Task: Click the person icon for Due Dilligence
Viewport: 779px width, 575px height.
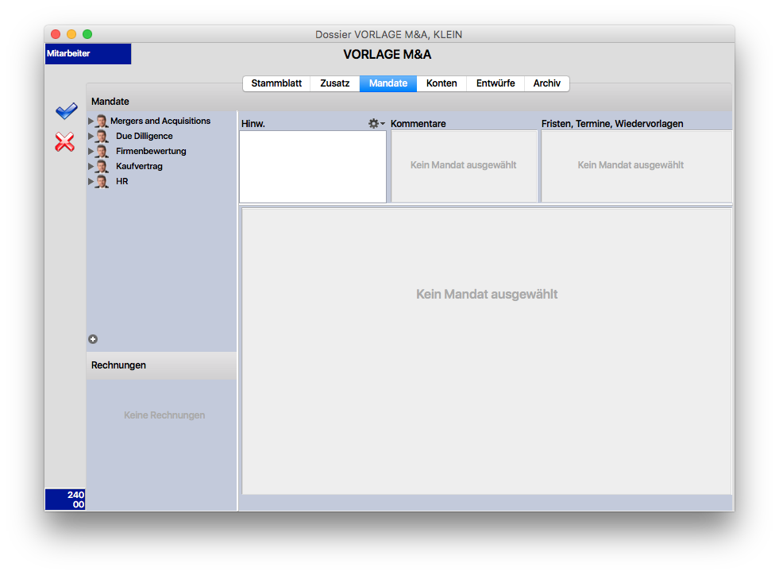Action: 102,136
